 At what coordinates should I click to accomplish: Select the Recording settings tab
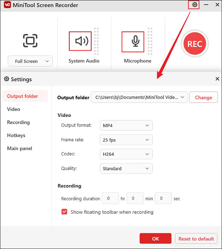(18, 122)
